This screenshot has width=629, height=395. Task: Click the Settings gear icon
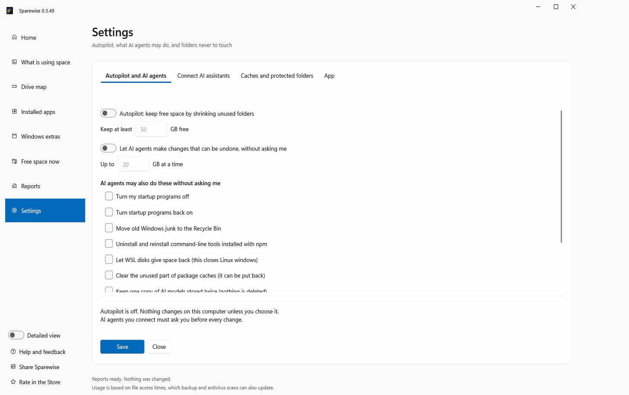14,210
